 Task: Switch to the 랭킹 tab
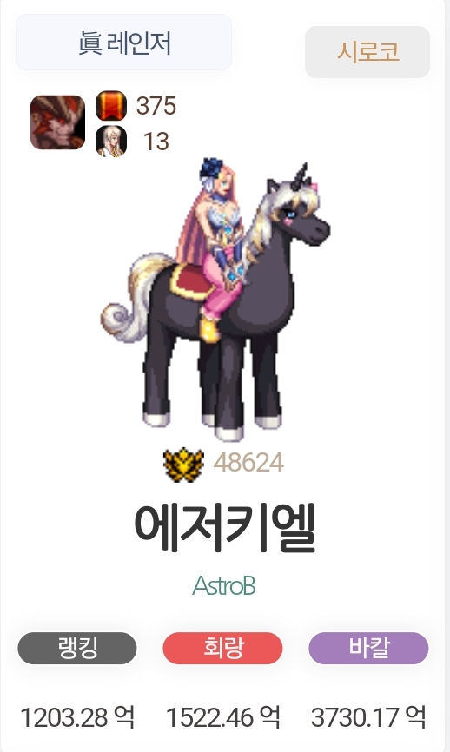(77, 648)
